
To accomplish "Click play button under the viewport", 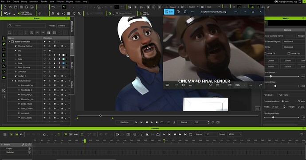I will click(136, 122).
